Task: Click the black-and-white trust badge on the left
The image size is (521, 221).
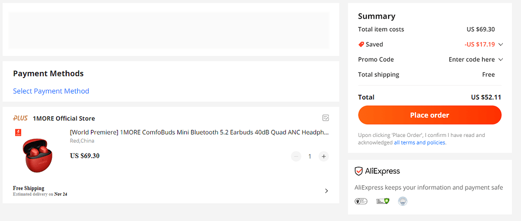Action: (x=361, y=201)
